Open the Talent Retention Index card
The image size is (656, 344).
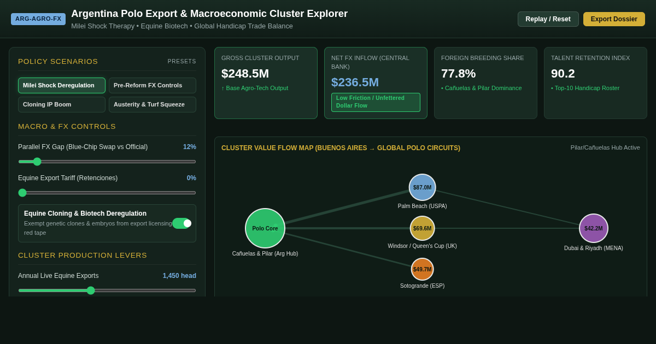pos(595,83)
